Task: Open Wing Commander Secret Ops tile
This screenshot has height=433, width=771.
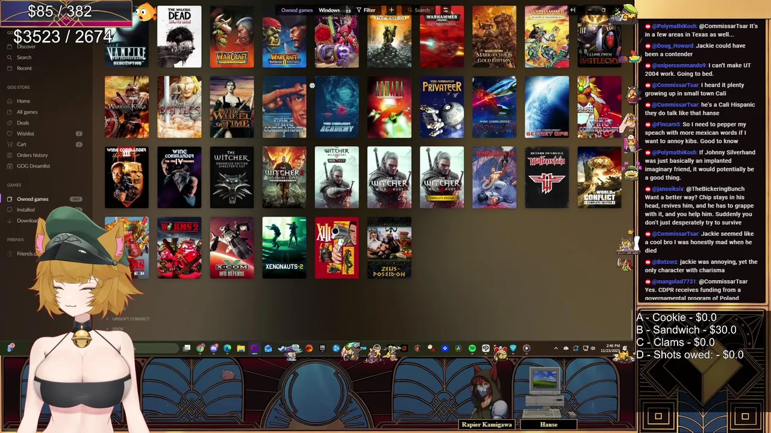Action: click(547, 107)
